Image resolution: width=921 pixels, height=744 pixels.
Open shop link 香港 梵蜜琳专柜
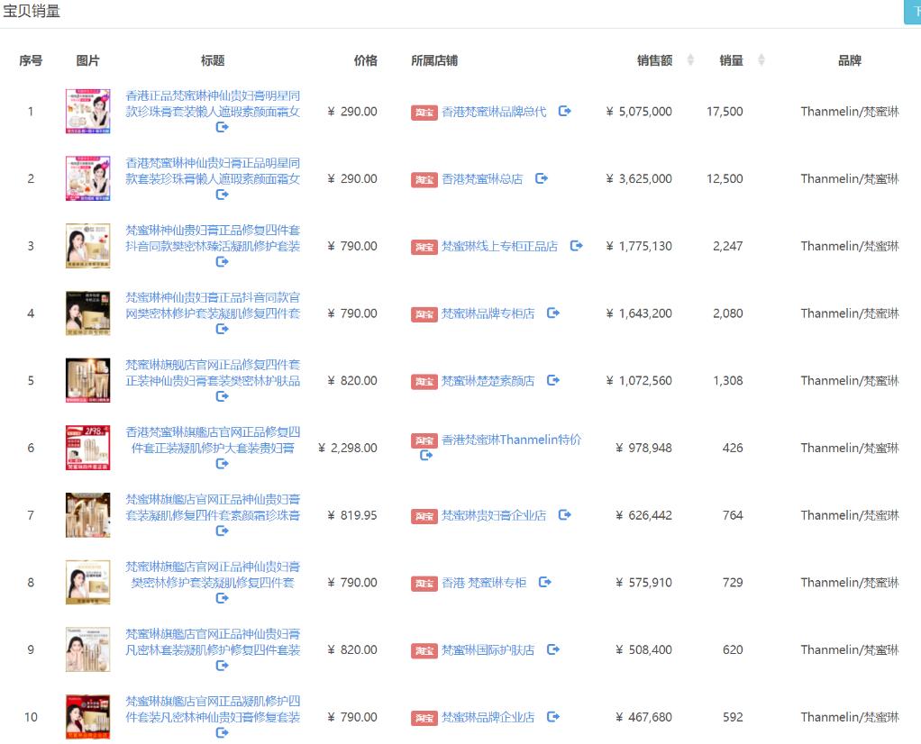pyautogui.click(x=484, y=583)
